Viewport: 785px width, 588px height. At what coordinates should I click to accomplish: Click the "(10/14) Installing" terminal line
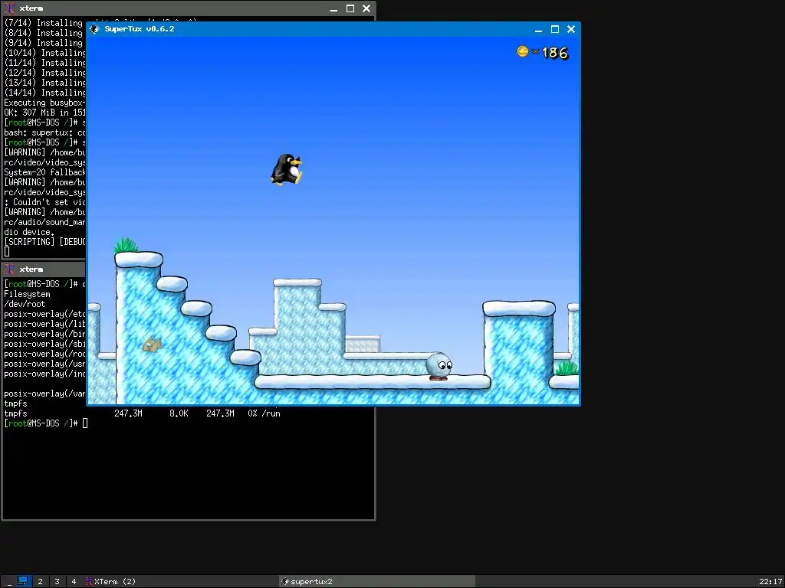(45, 53)
